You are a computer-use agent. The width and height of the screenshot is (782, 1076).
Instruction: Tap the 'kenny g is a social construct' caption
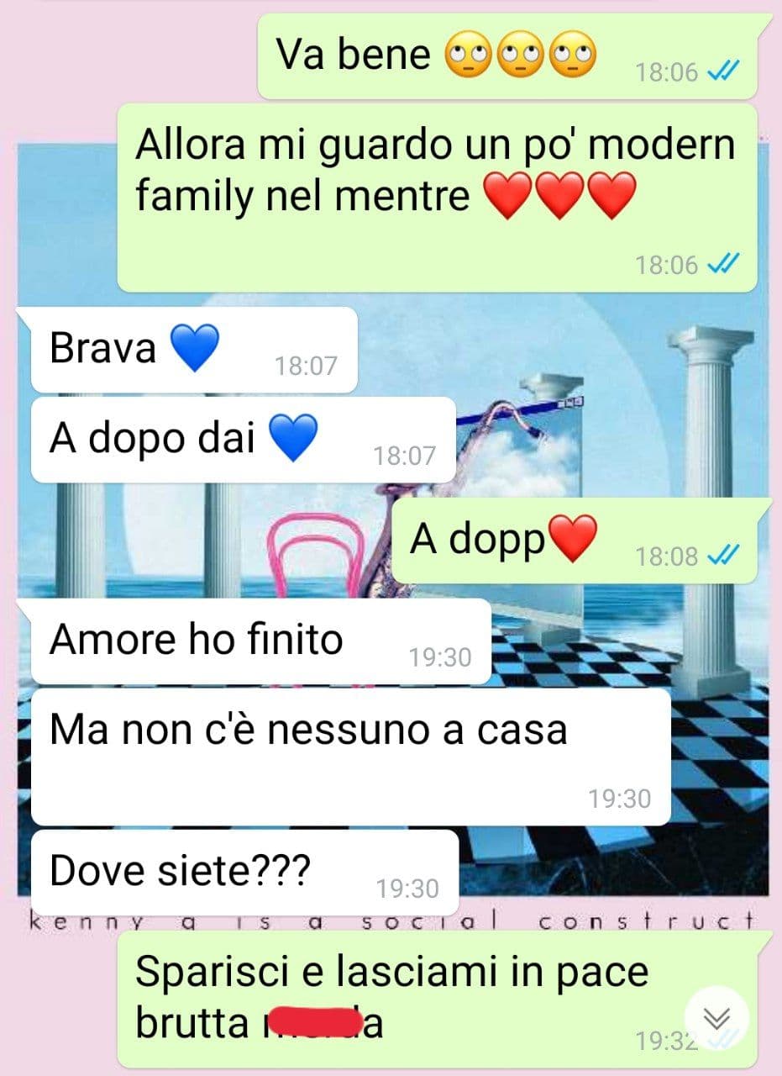pyautogui.click(x=392, y=921)
